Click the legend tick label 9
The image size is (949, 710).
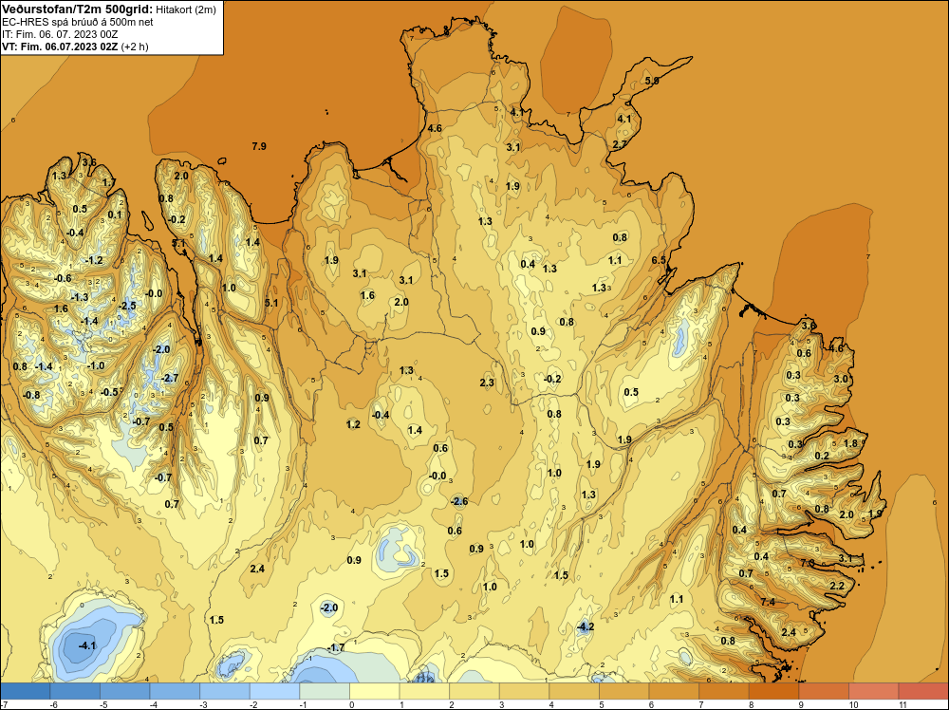799,704
